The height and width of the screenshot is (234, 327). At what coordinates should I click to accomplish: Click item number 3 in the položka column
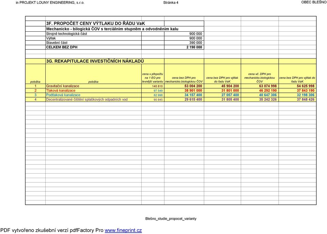(35, 95)
